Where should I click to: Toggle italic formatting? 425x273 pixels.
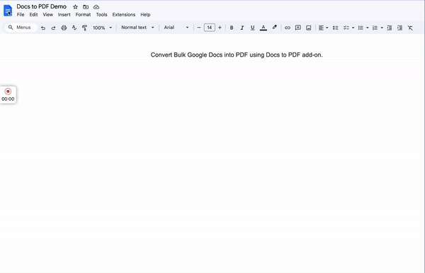pyautogui.click(x=242, y=28)
